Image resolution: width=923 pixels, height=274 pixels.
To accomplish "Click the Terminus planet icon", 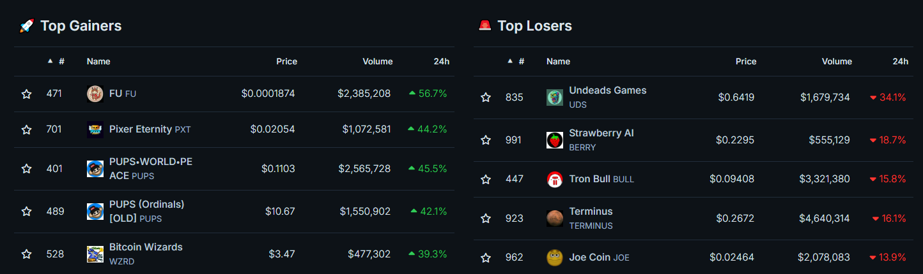I will 555,219.
